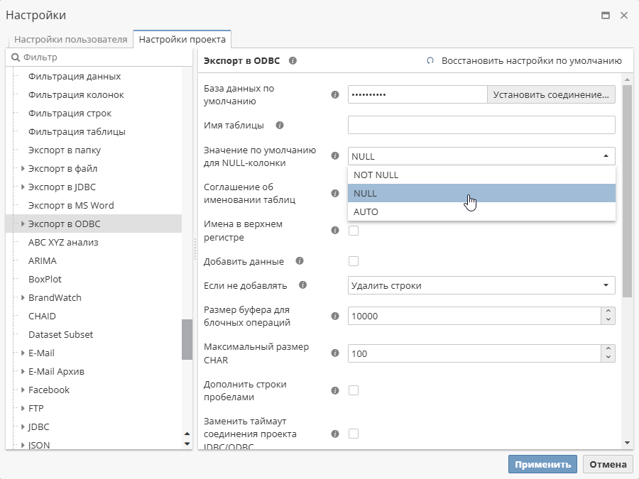Select Экспорт в MS Word tree item

[71, 205]
